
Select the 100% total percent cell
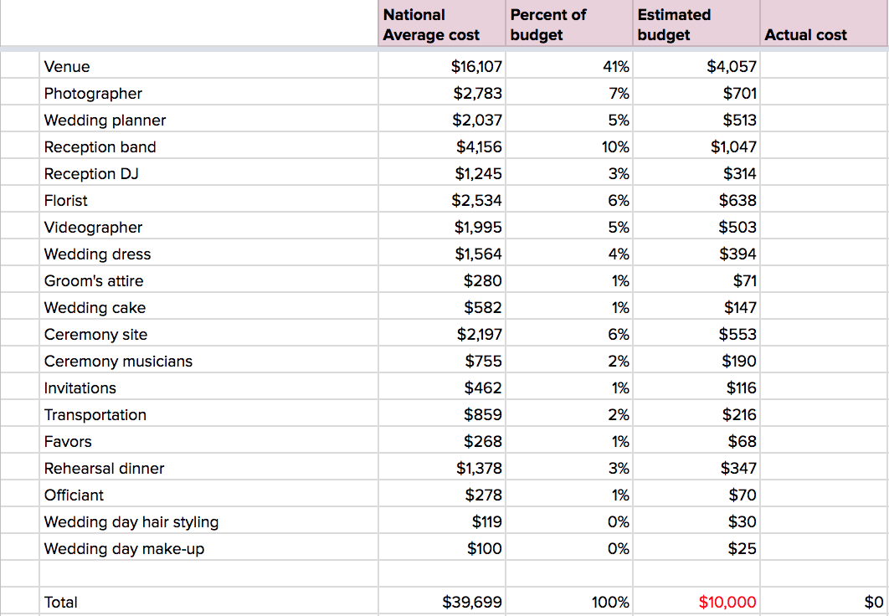(x=569, y=602)
